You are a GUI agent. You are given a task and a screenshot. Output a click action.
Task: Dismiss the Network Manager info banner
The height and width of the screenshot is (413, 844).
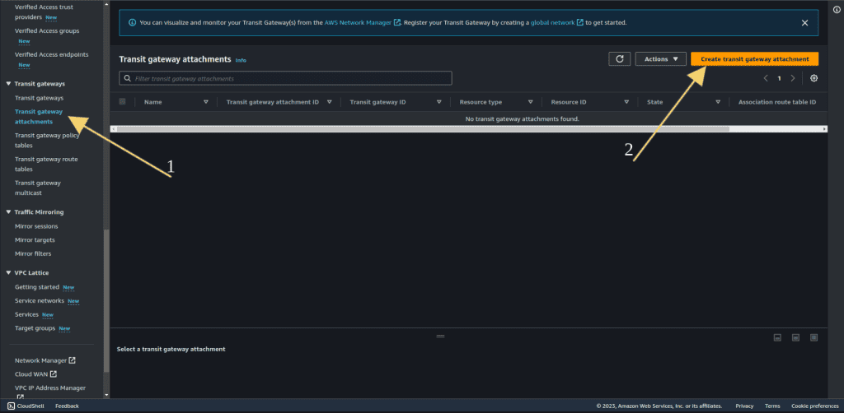[x=804, y=23]
